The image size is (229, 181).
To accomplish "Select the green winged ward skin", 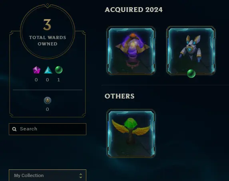I will pos(131,133).
